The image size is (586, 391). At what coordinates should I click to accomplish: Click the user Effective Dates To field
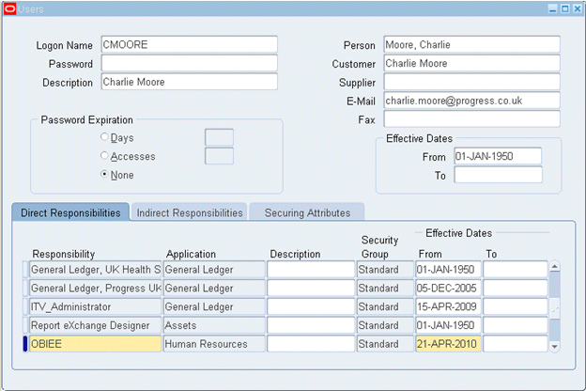[x=498, y=175]
